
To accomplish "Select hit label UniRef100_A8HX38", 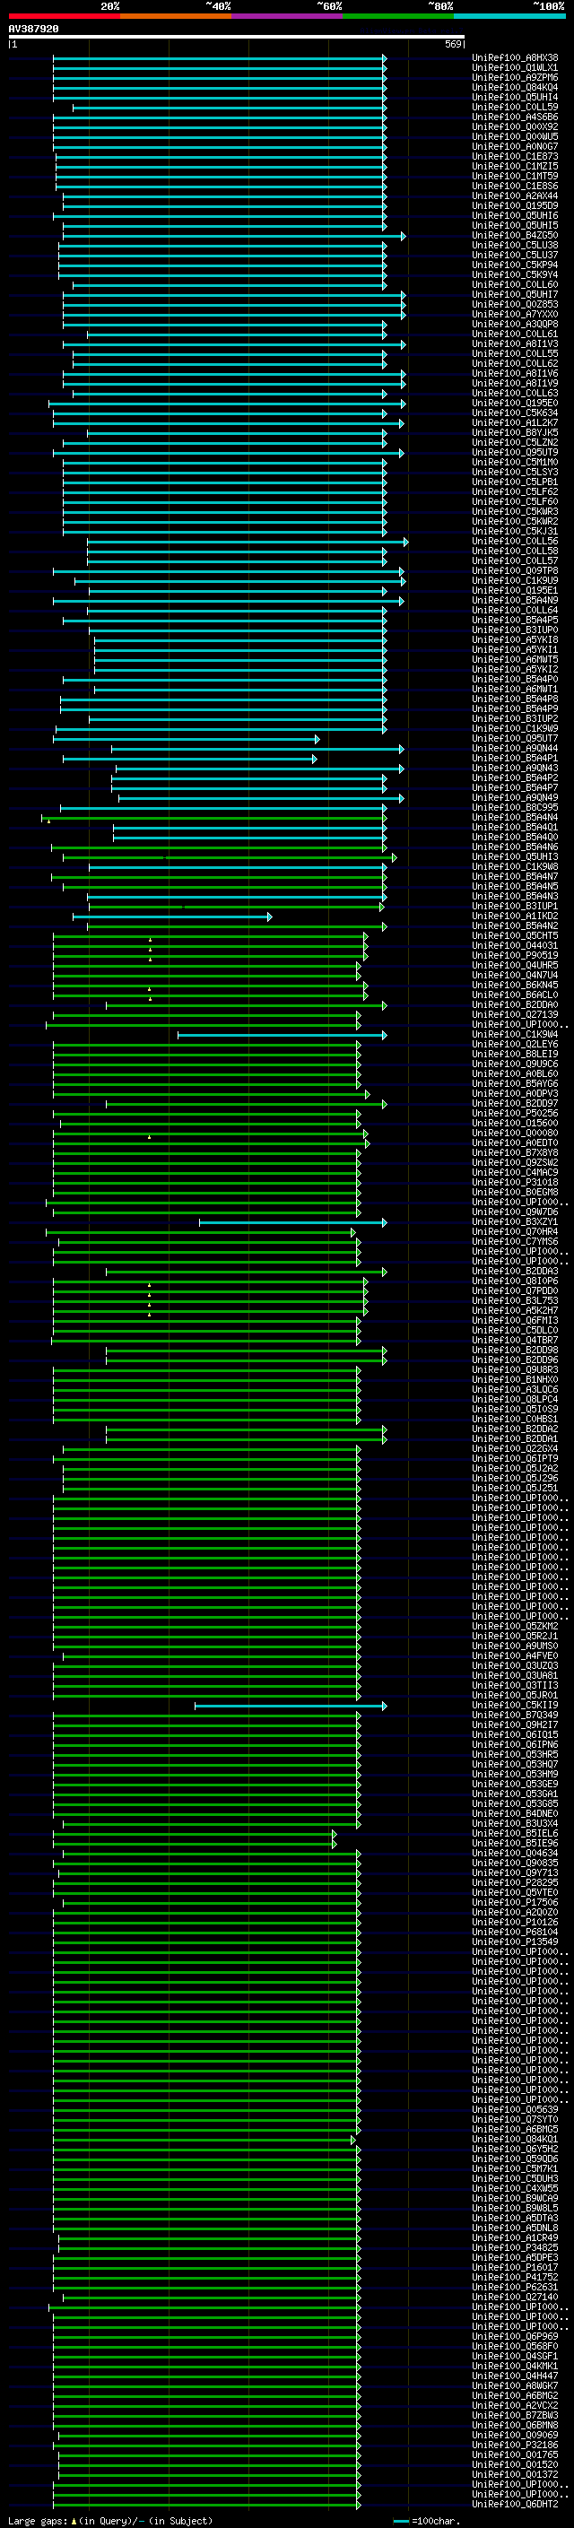I will pyautogui.click(x=515, y=58).
